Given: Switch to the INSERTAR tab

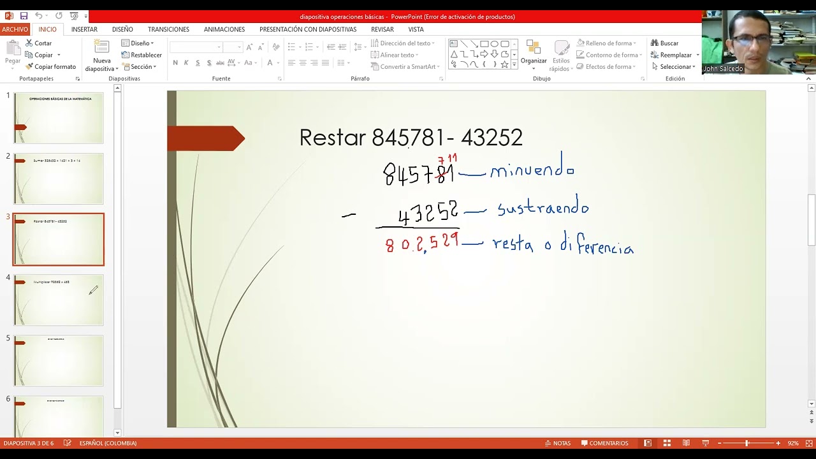Looking at the screenshot, I should coord(84,29).
